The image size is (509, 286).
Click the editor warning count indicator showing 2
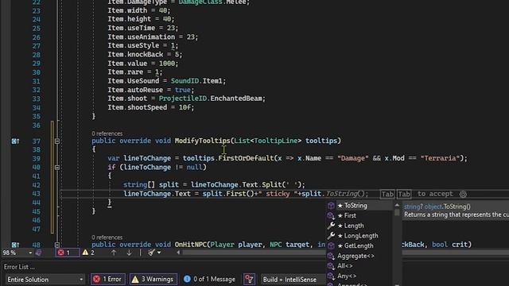(x=88, y=253)
